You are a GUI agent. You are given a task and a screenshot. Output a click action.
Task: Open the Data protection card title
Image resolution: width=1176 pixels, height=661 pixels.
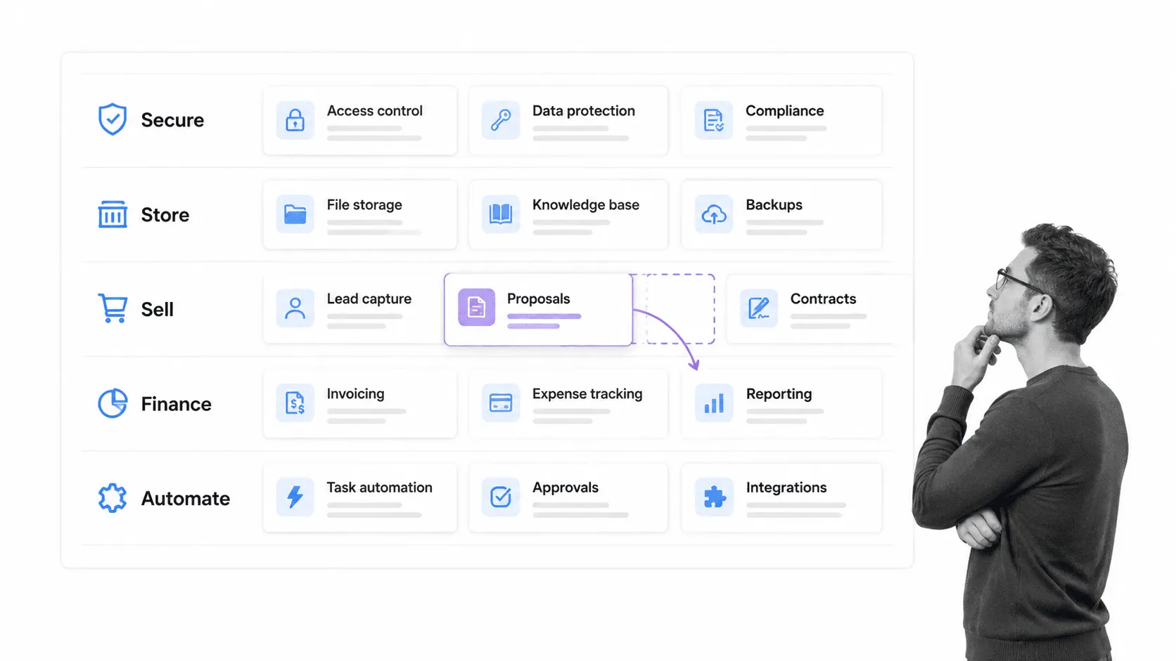point(584,111)
